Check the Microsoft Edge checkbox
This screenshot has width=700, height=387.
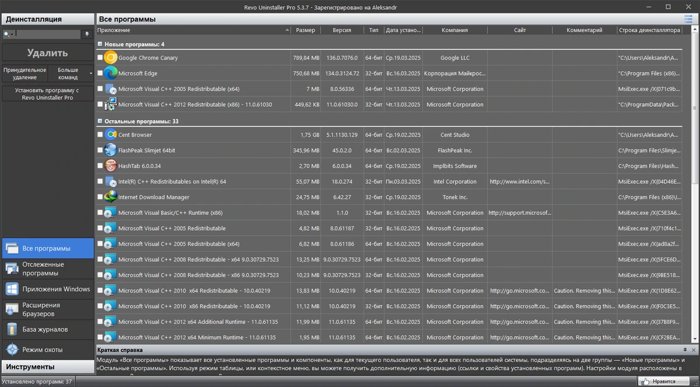100,74
